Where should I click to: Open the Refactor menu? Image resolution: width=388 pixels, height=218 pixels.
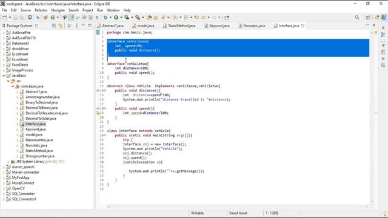(x=41, y=10)
